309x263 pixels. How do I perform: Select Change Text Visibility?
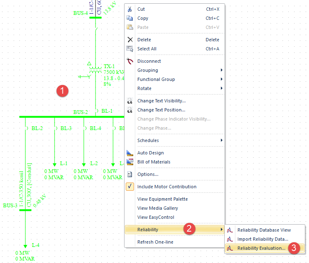click(x=161, y=101)
